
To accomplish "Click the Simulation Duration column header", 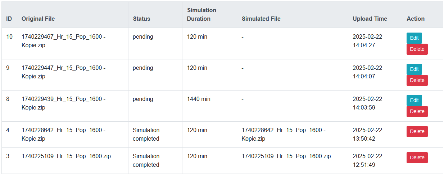I will click(201, 15).
